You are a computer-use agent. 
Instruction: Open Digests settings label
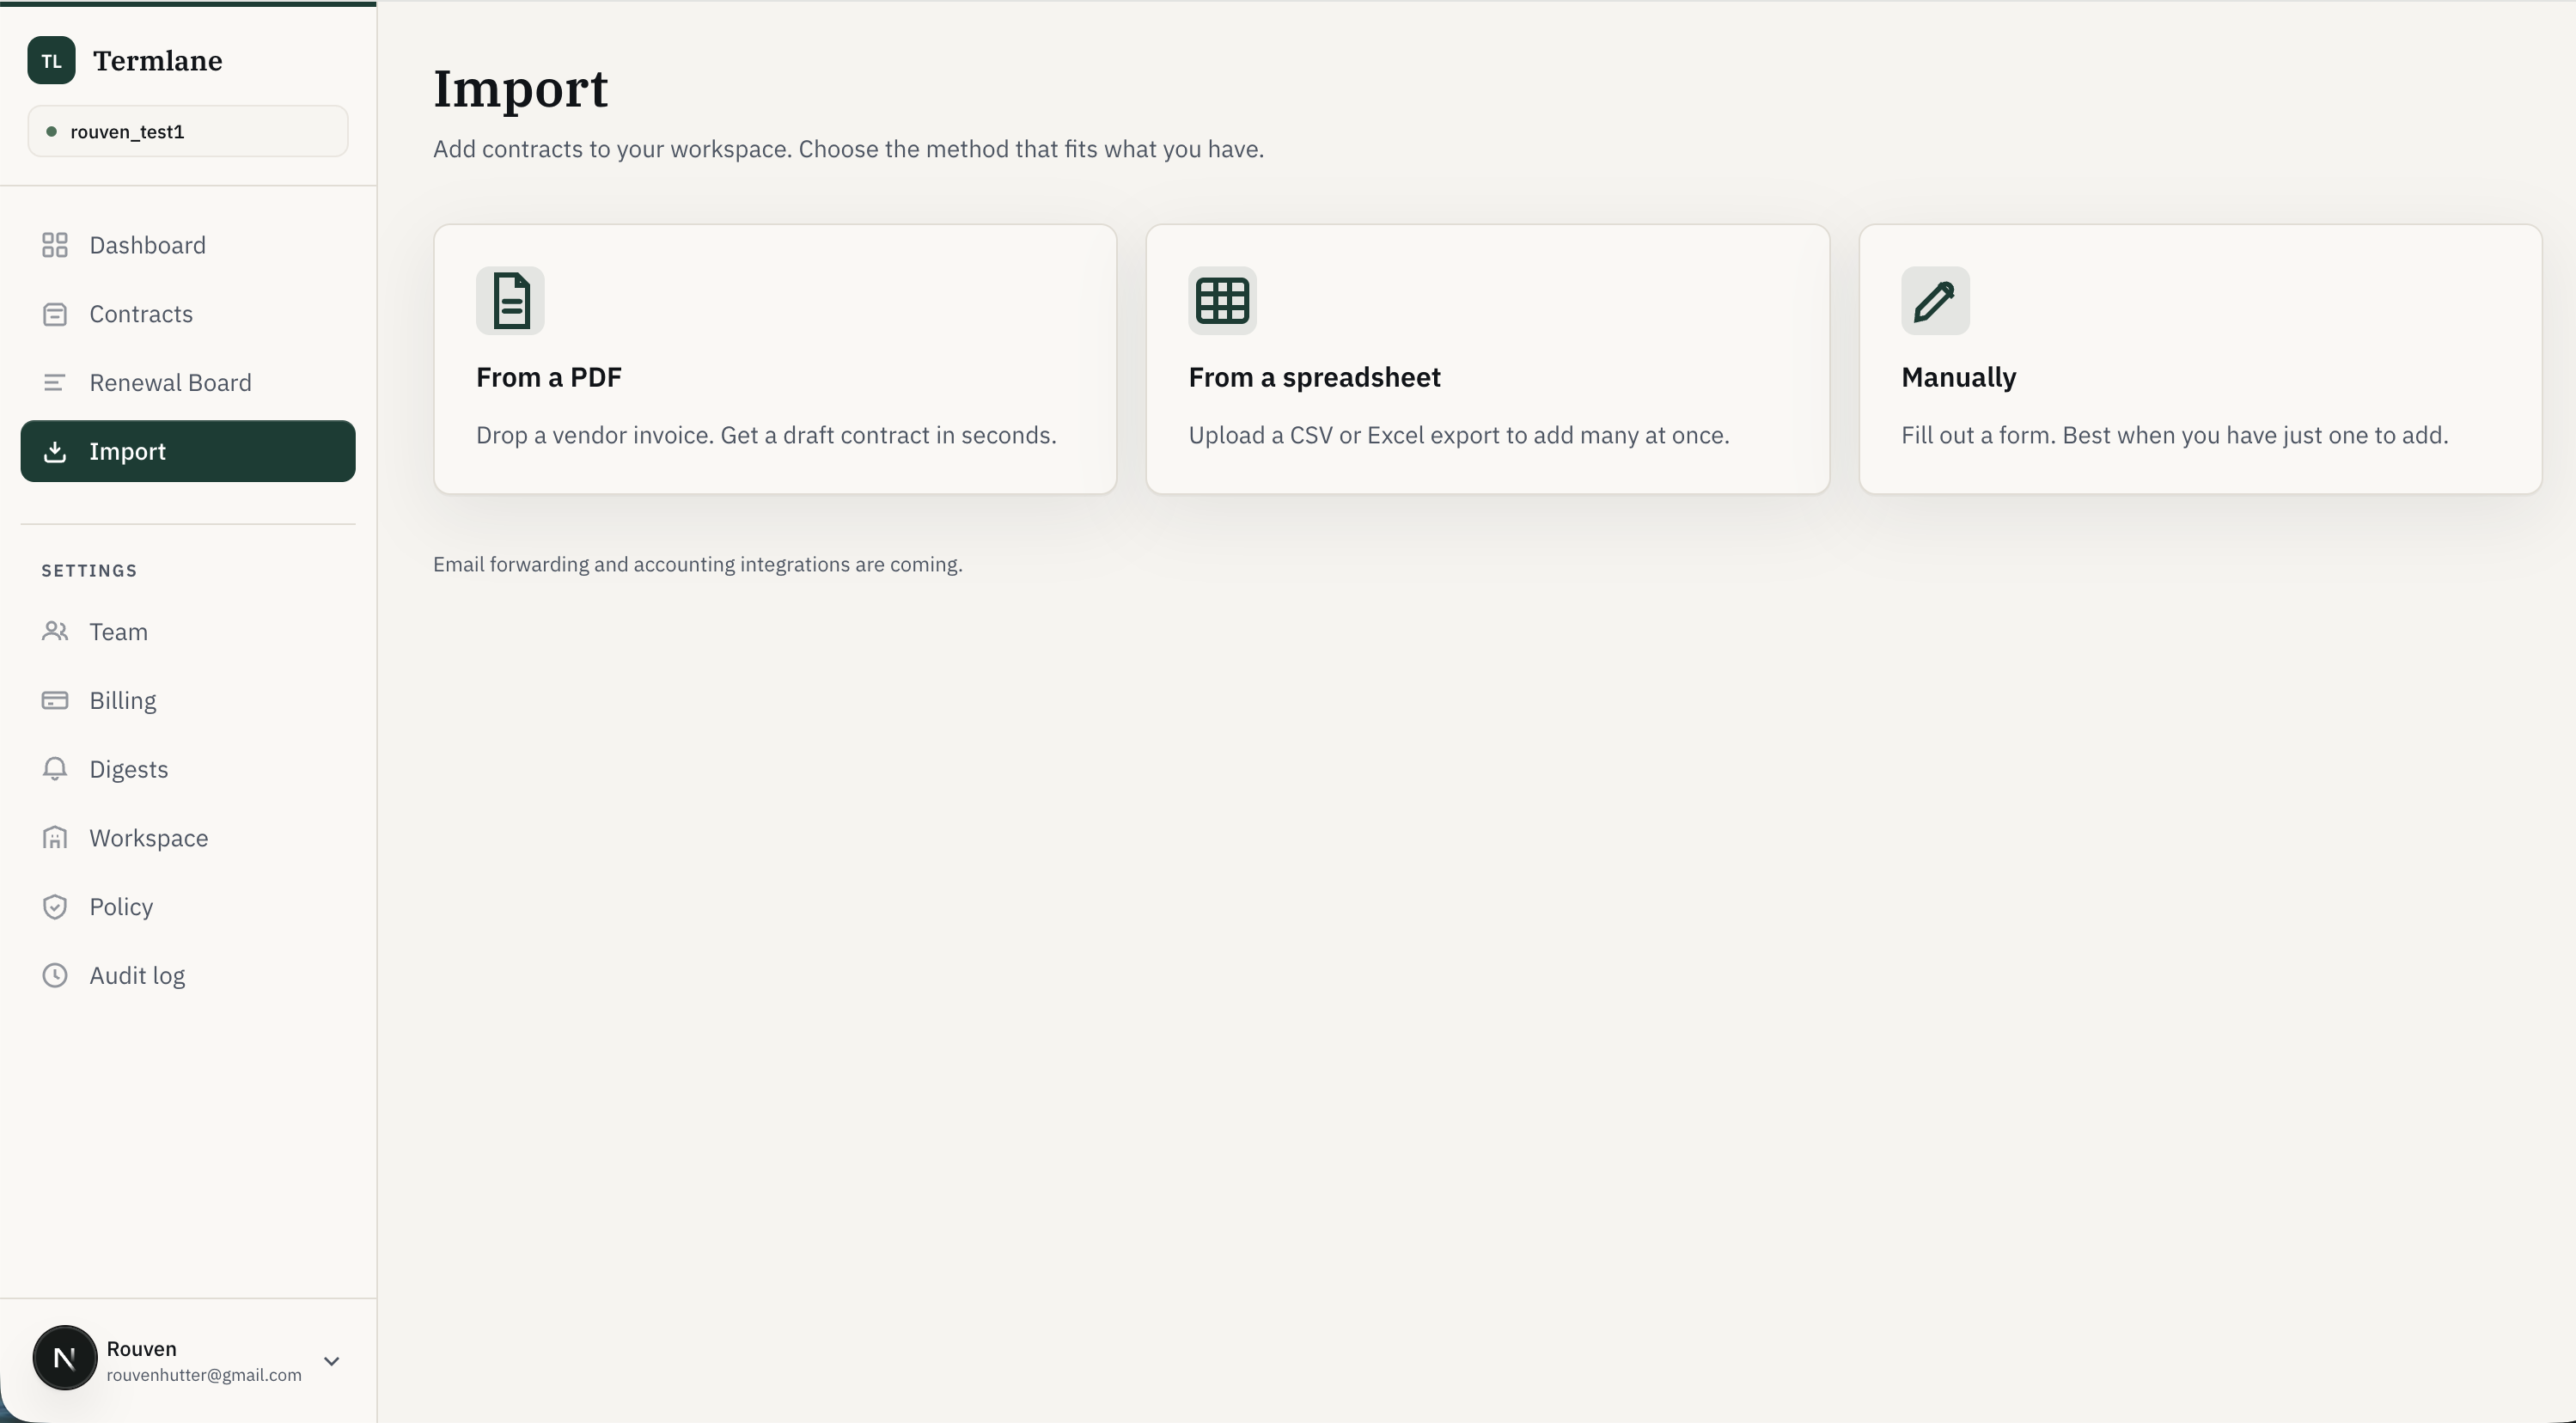coord(129,769)
